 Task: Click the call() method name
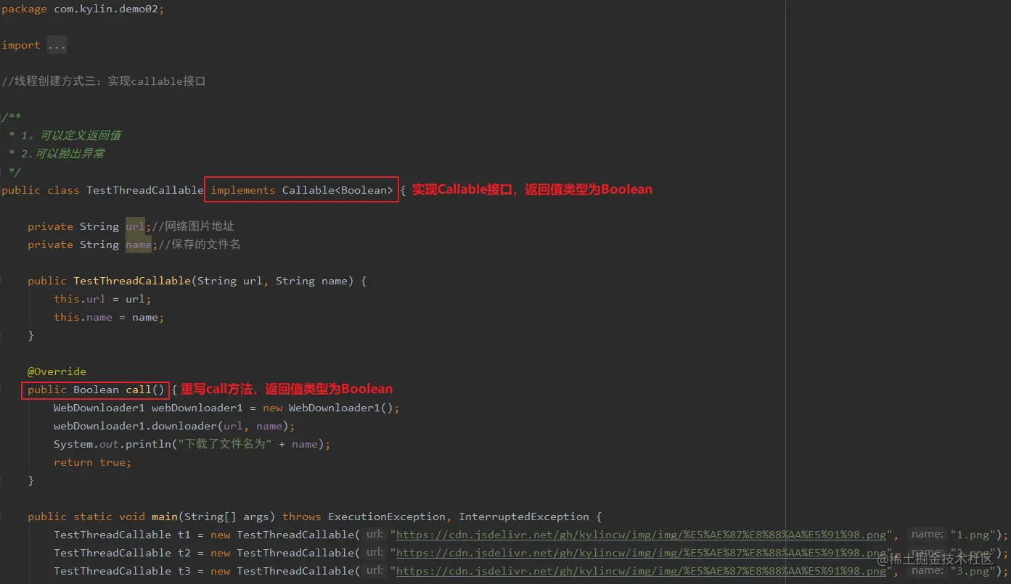pos(145,390)
